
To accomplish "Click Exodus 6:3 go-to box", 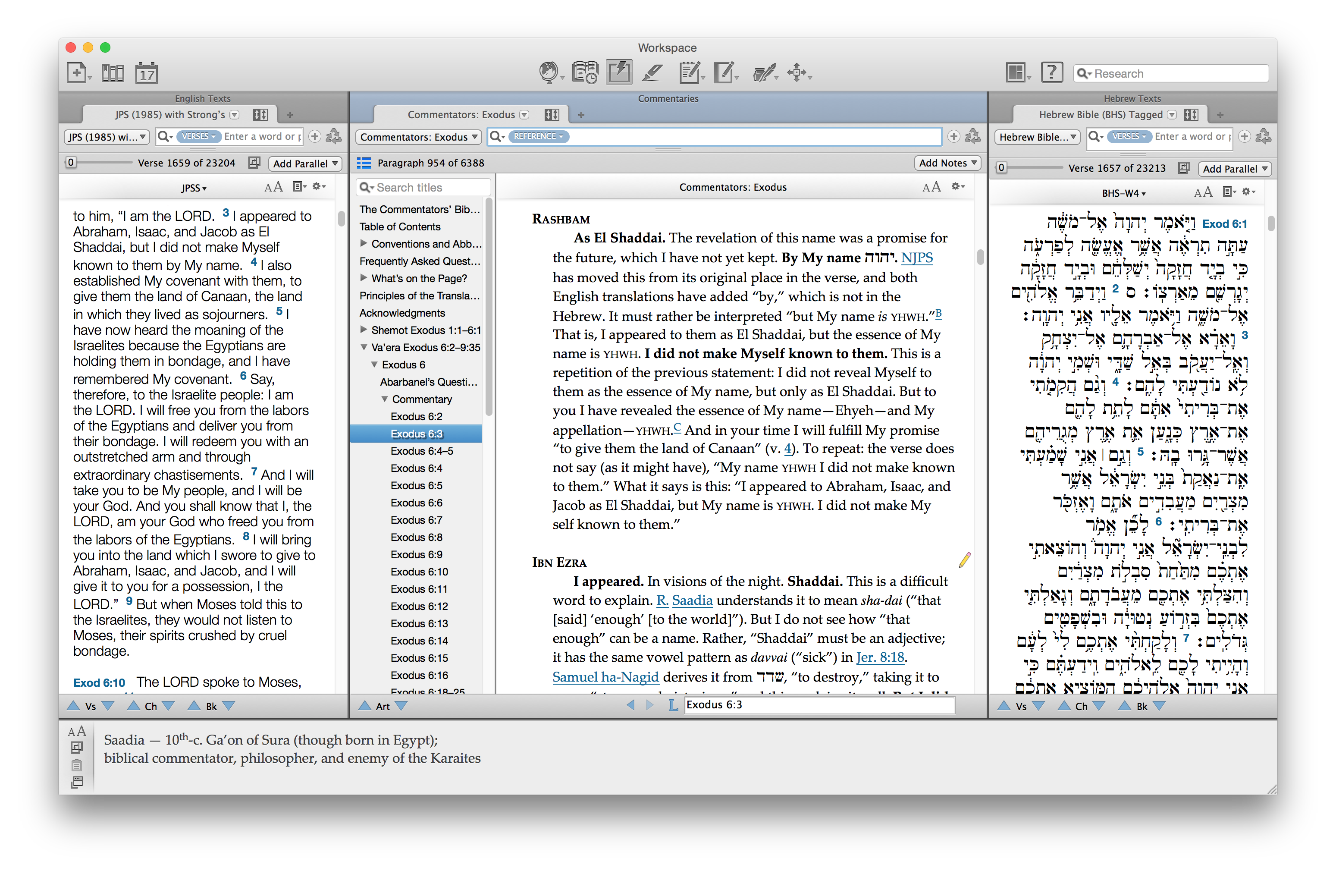I will point(819,705).
